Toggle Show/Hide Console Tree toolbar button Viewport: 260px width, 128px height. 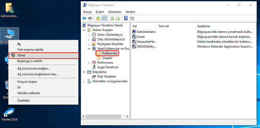point(104,18)
